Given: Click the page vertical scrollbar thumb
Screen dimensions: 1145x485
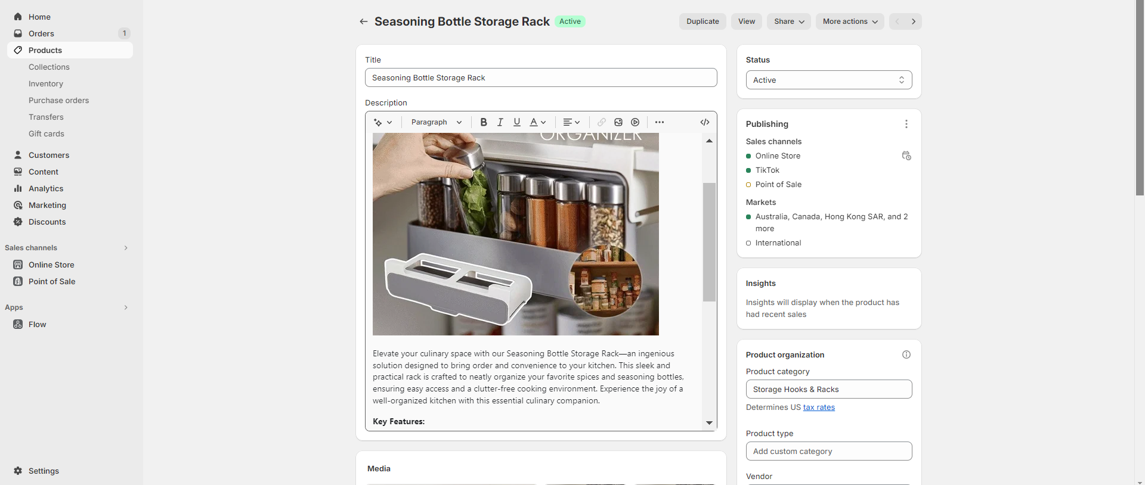Looking at the screenshot, I should [1140, 98].
